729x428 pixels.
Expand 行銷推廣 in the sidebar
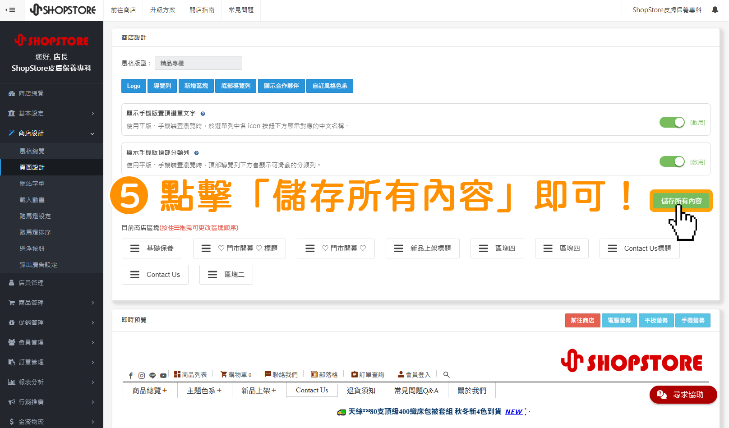click(51, 402)
